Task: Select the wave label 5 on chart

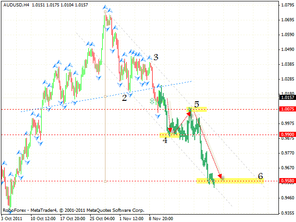Action: pyautogui.click(x=197, y=104)
